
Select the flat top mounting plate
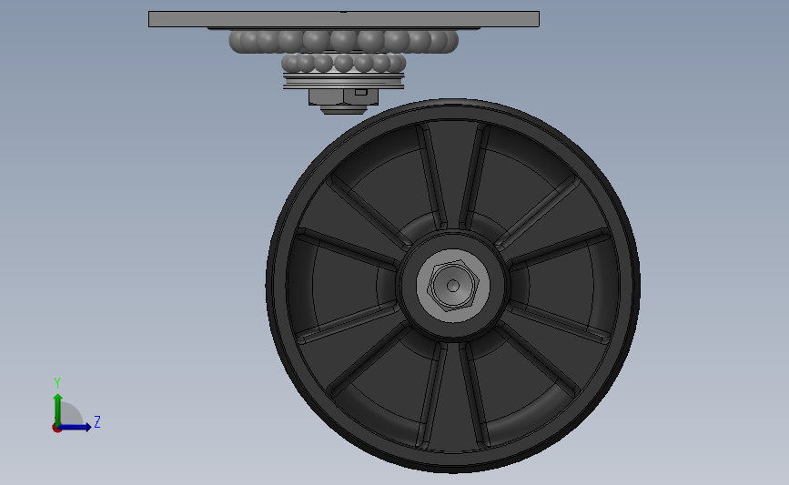click(344, 19)
